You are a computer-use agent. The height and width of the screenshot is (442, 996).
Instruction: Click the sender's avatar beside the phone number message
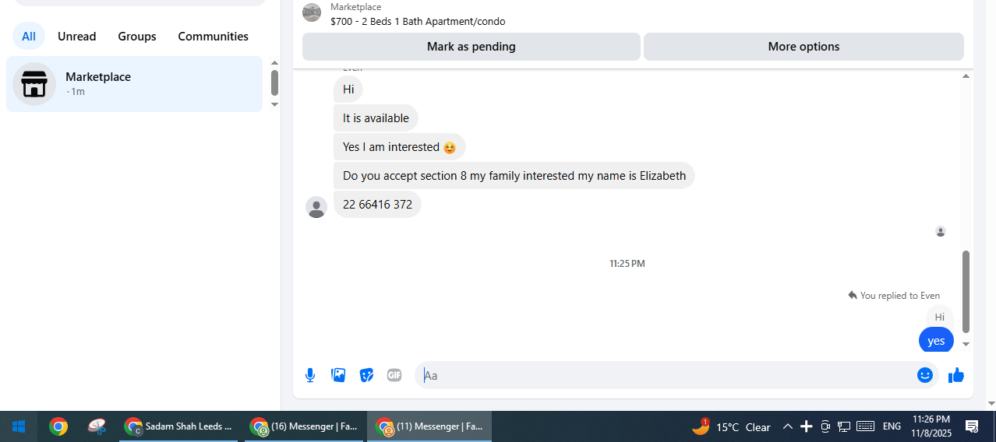pos(316,207)
